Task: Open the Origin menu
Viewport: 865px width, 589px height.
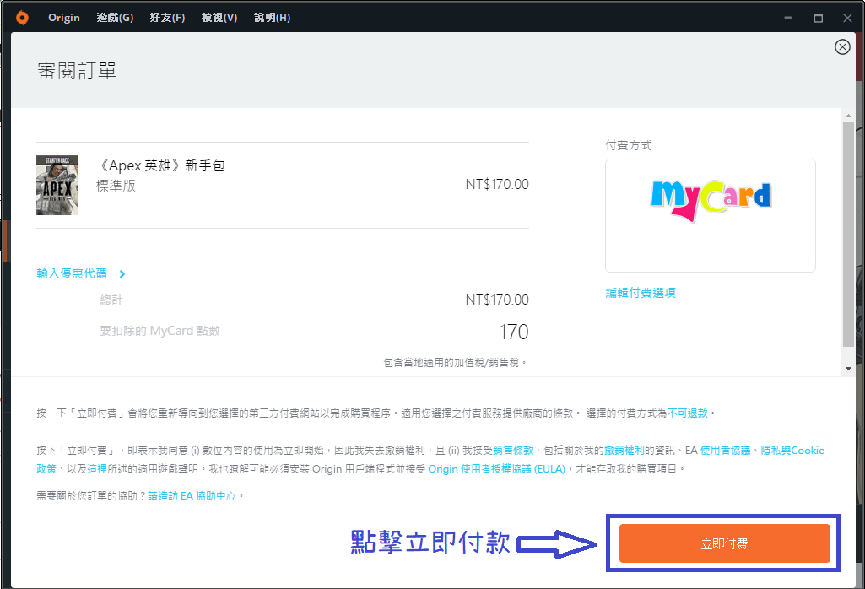Action: pyautogui.click(x=64, y=18)
